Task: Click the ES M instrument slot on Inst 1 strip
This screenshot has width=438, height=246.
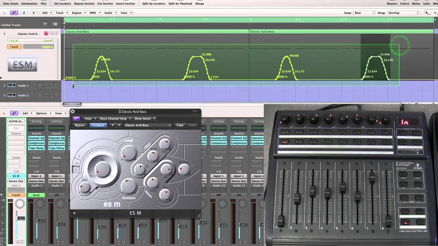Action: point(16,176)
